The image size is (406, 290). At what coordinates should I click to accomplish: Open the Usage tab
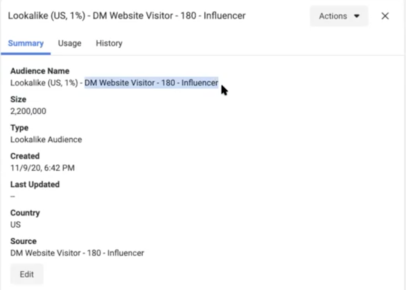pos(70,43)
